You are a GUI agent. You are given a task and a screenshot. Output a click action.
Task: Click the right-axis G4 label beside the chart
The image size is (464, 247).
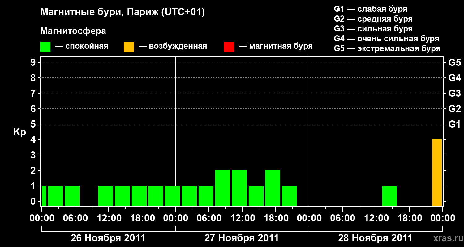454,78
